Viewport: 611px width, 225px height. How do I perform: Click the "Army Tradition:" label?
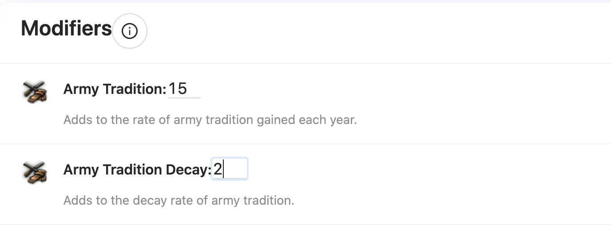(x=115, y=89)
